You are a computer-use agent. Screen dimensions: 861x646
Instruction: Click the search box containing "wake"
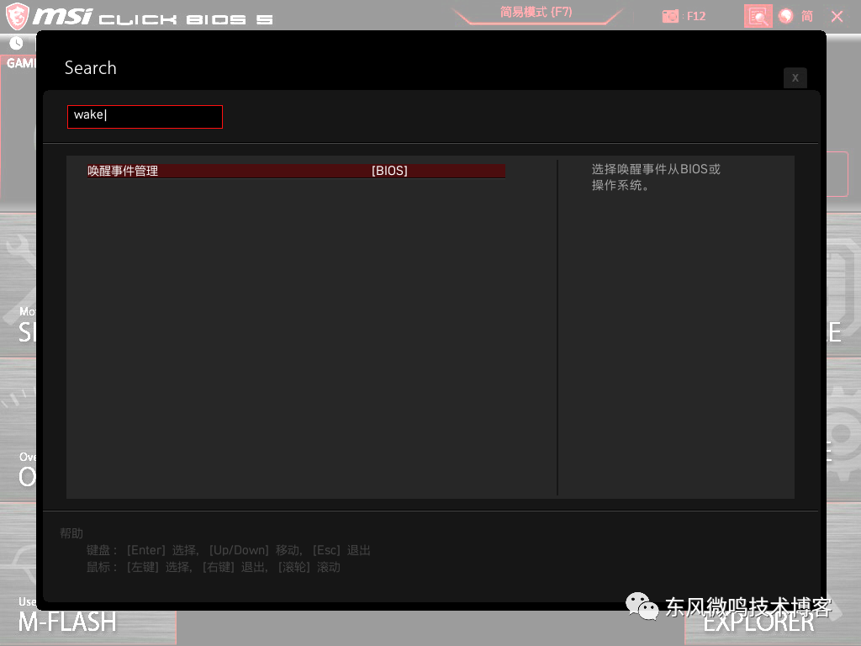(x=145, y=116)
